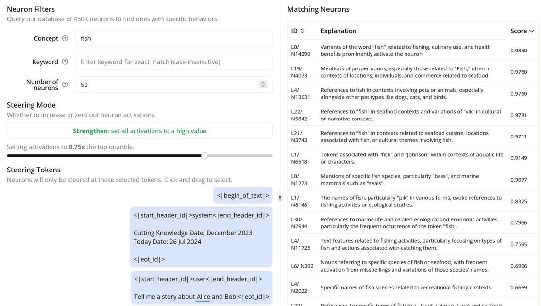Click the Matching Neurons heading
Screen dimensions: 541x306
point(319,9)
